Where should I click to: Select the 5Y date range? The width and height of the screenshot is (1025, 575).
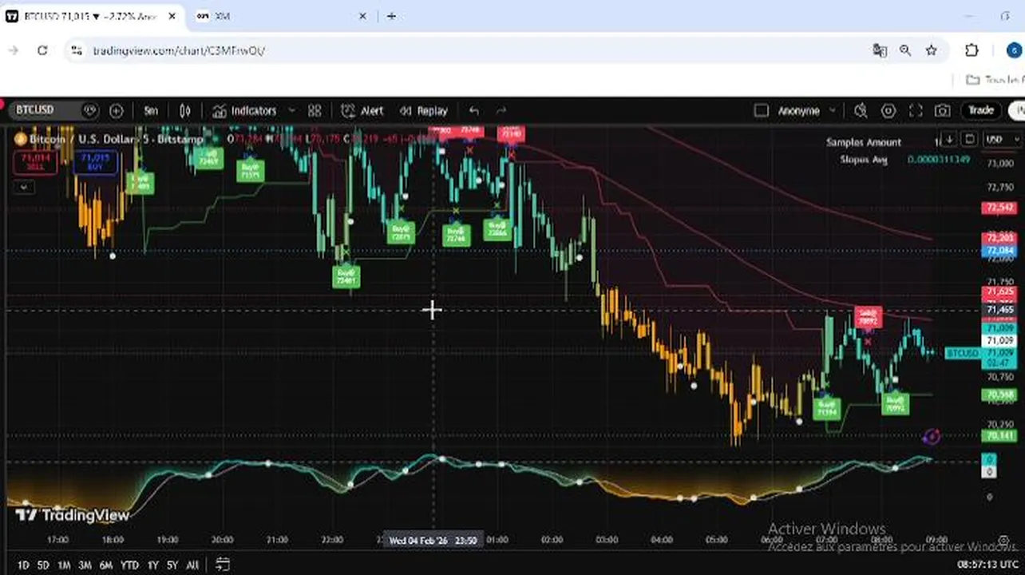(x=172, y=565)
